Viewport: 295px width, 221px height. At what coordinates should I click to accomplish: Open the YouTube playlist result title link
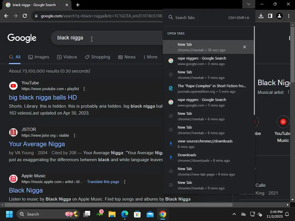pos(43,97)
